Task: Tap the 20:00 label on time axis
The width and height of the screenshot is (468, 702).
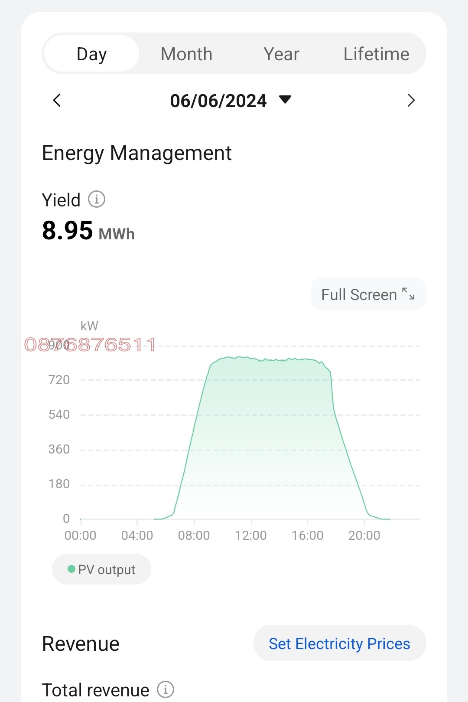Action: [x=364, y=535]
